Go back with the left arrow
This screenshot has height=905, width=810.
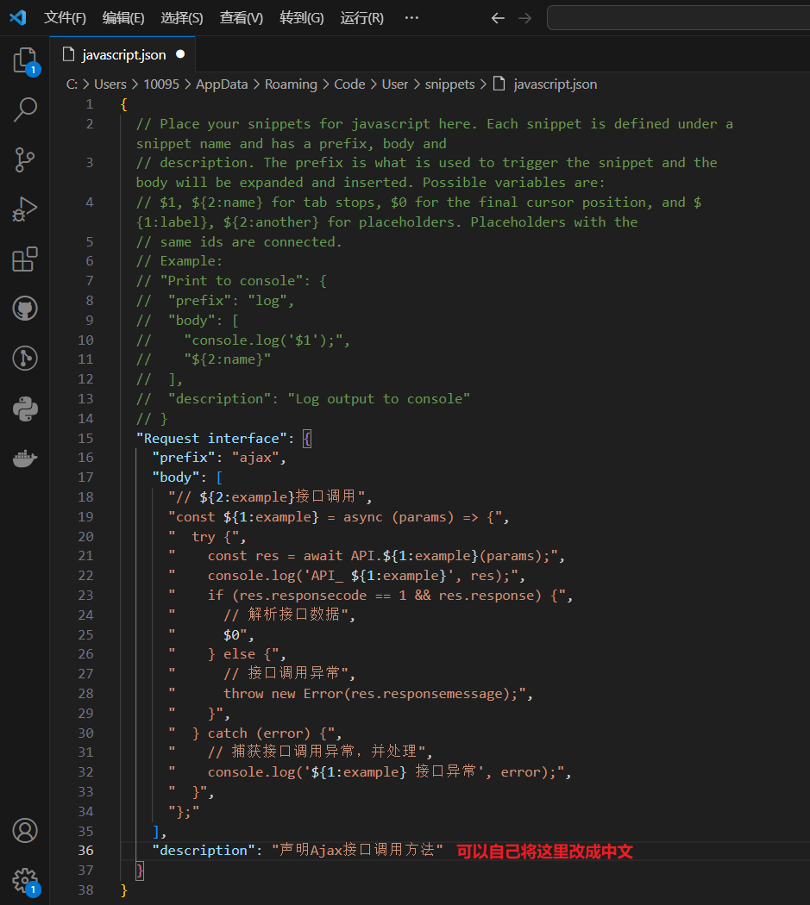pos(498,18)
